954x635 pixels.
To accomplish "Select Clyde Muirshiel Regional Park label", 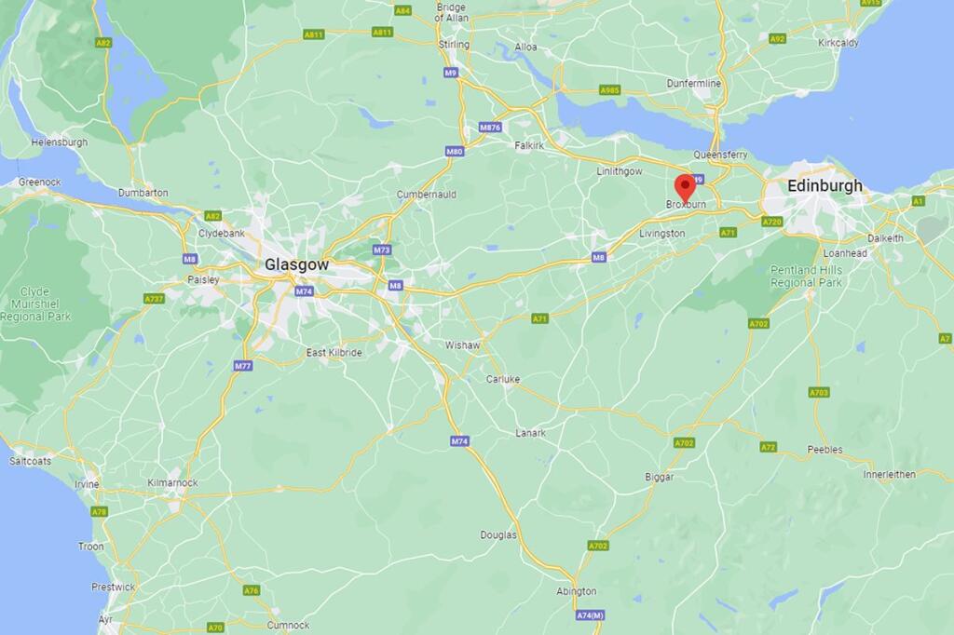I will 35,304.
